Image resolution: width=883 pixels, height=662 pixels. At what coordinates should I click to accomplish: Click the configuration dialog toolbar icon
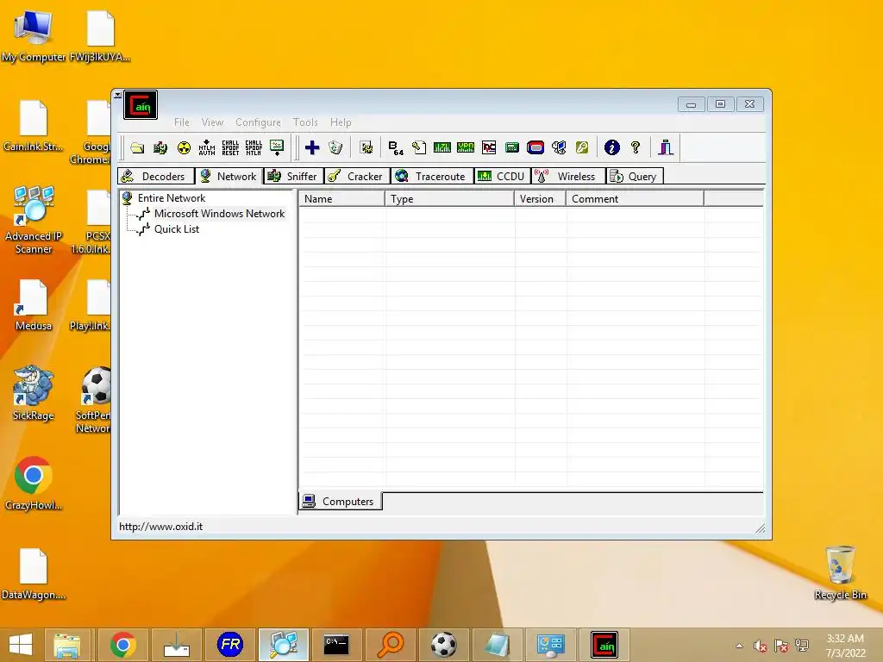point(366,147)
